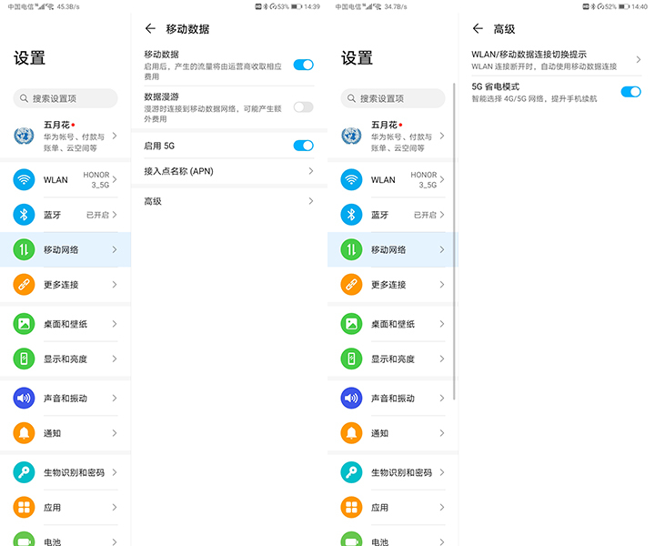Open WLAN/移动数据连接切换提示 chevron

[x=639, y=59]
